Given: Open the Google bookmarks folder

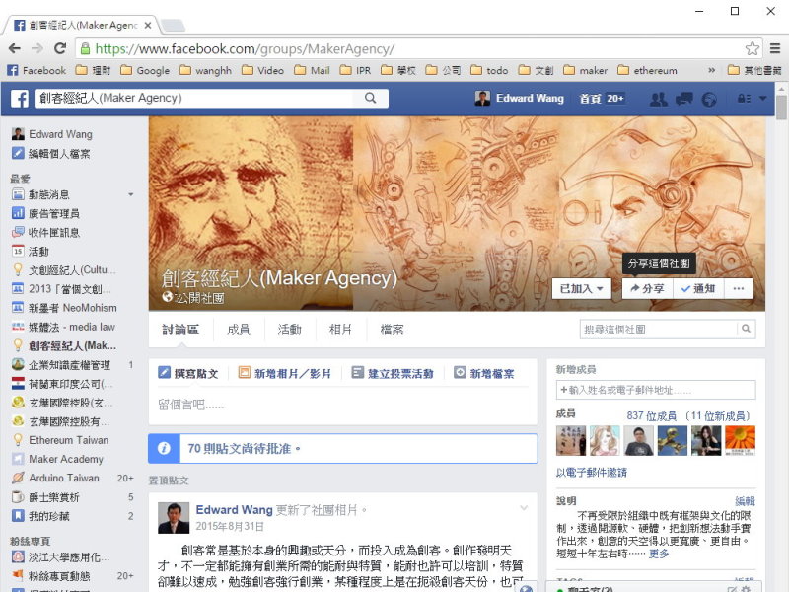Looking at the screenshot, I should point(145,70).
